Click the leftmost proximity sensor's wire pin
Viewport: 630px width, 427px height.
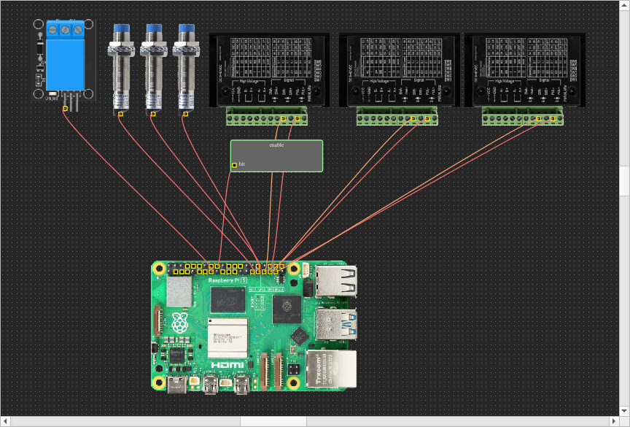(120, 115)
